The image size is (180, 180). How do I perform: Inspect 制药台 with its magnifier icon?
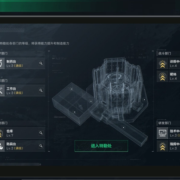tap(41, 63)
